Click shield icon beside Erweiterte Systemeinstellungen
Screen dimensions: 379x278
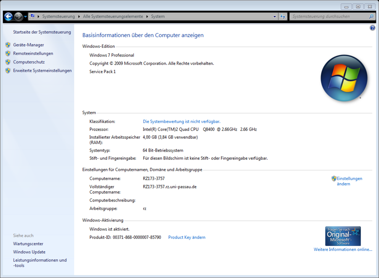(8, 71)
